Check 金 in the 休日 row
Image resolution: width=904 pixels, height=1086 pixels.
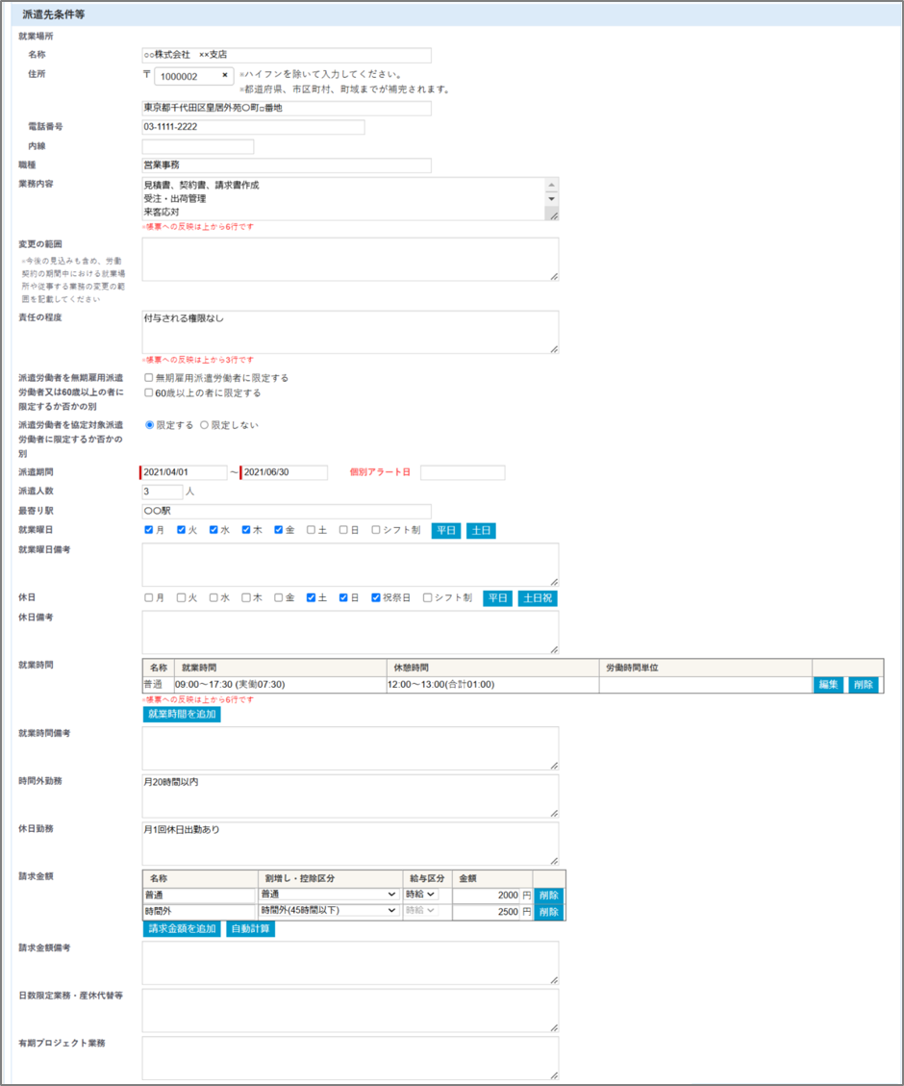pos(278,597)
